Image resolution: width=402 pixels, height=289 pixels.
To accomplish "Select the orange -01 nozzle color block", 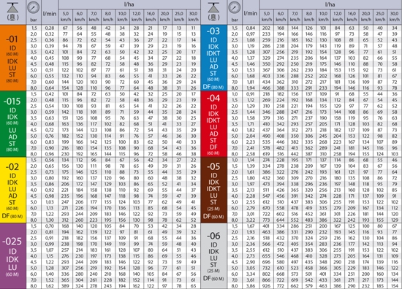I will coord(13,58).
